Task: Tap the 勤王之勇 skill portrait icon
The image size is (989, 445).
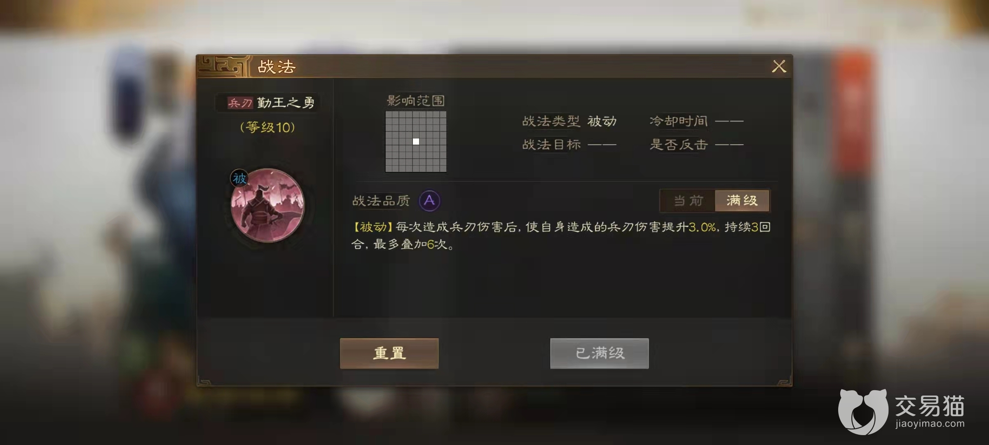Action: [x=267, y=205]
